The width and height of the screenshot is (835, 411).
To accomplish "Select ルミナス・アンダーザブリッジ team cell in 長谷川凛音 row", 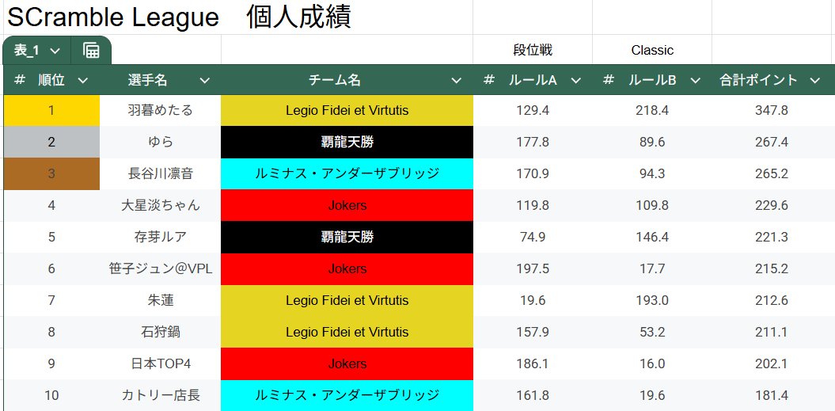I will tap(347, 173).
